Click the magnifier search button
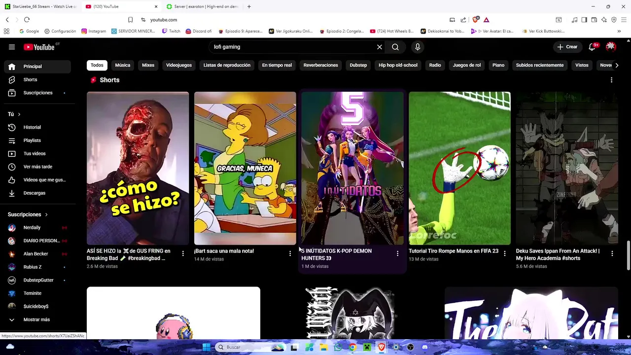631x355 pixels. pos(395,47)
